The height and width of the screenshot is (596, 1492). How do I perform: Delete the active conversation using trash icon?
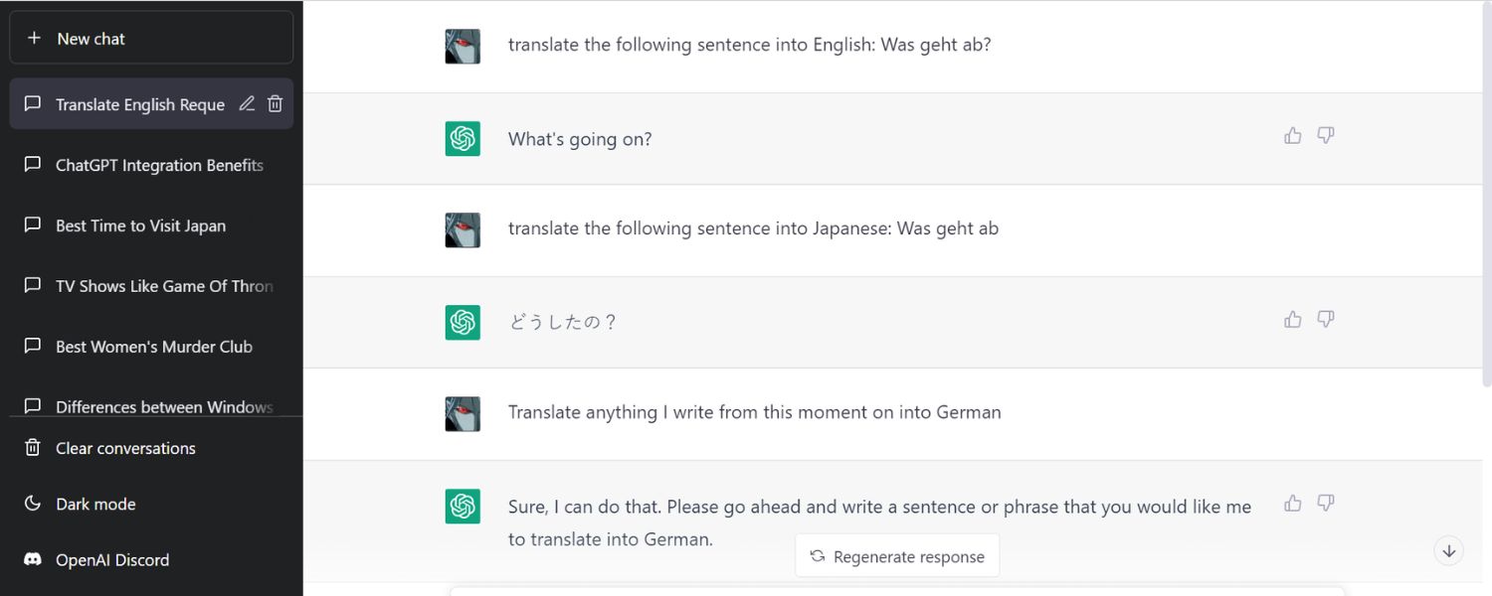click(276, 103)
